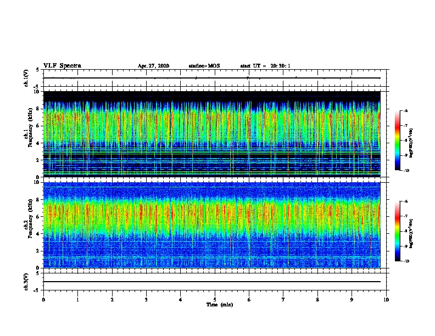Click the -7 tick on ch.2 colorbar

click(x=405, y=216)
